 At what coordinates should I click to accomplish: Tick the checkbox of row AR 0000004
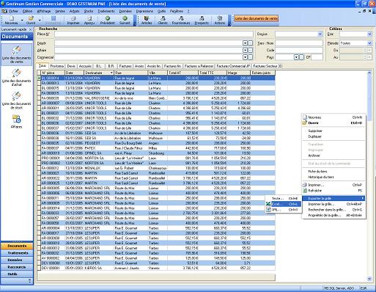point(39,228)
